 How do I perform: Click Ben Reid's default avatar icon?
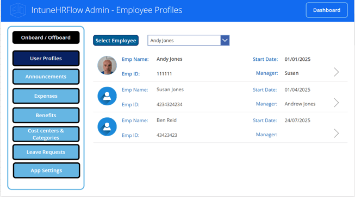(107, 127)
